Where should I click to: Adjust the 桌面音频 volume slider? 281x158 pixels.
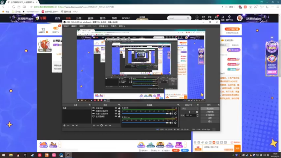[145, 113]
